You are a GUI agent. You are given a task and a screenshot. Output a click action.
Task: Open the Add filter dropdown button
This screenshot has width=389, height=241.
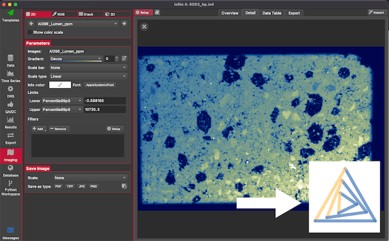pos(39,129)
